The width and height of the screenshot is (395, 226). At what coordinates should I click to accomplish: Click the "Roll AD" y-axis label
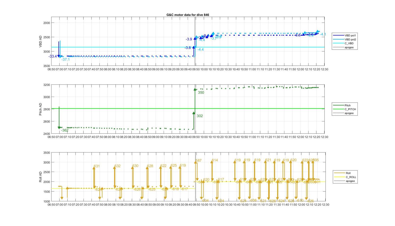pyautogui.click(x=40, y=177)
